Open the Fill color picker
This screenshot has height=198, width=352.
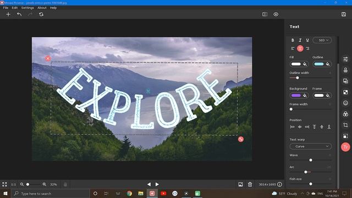(299, 64)
